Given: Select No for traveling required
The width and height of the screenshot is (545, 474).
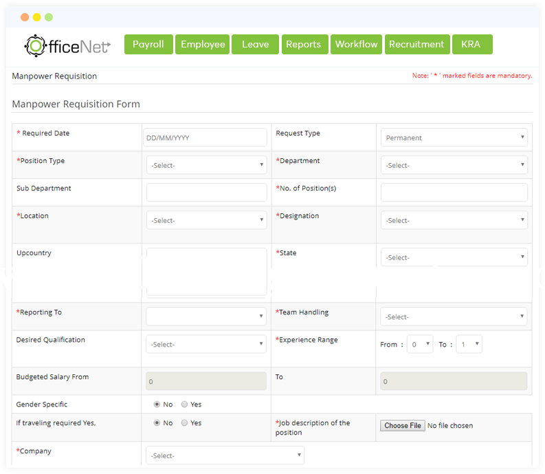Looking at the screenshot, I should tap(157, 422).
